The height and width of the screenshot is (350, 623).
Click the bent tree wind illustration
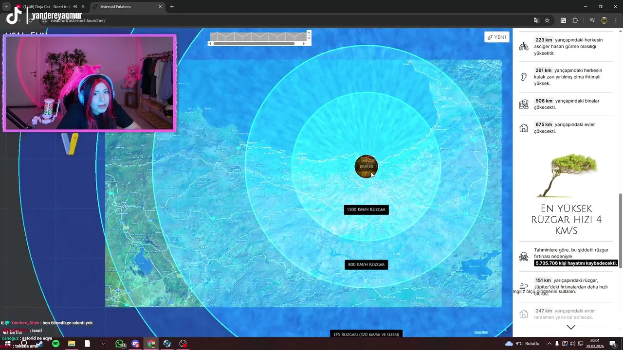[x=567, y=175]
